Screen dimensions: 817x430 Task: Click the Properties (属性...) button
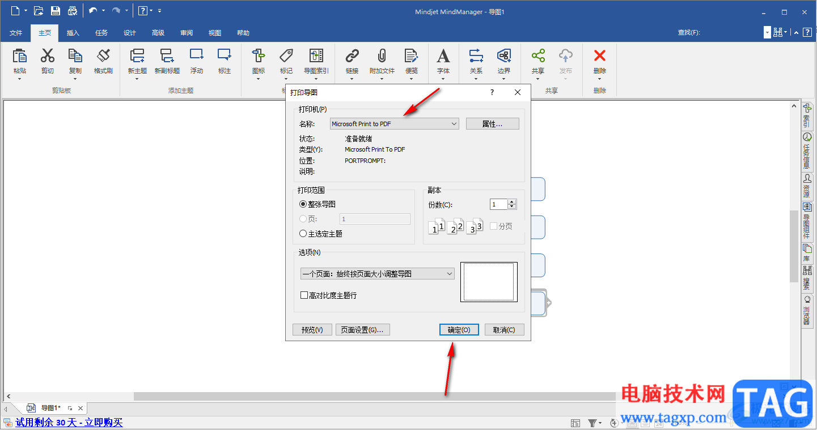[x=493, y=124]
